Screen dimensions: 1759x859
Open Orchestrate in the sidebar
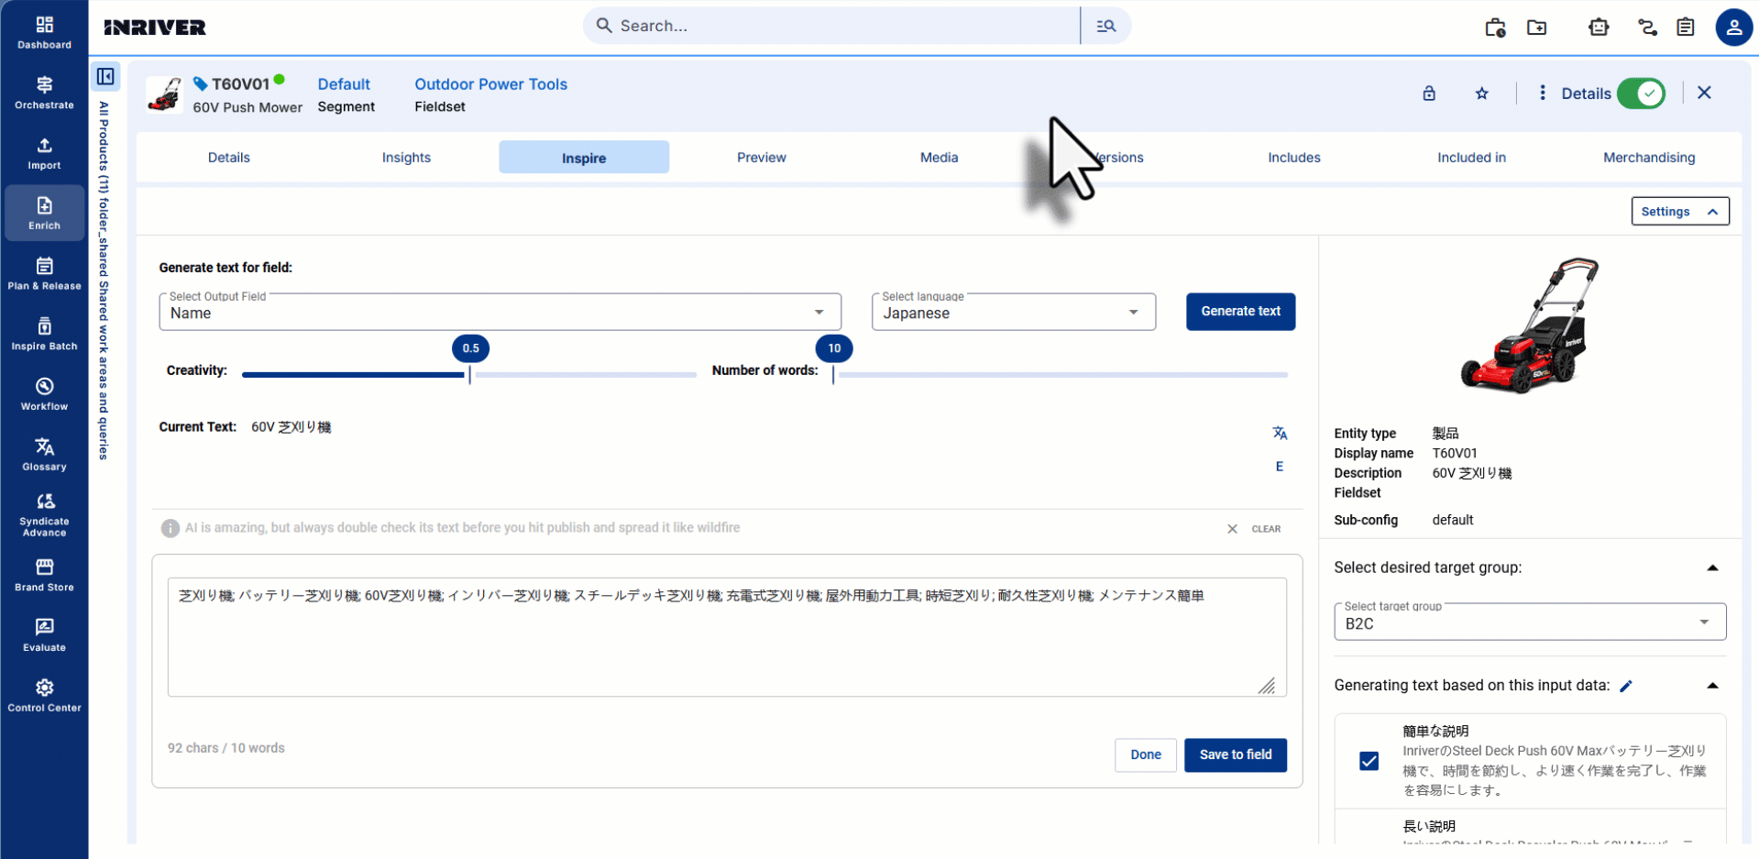[44, 93]
